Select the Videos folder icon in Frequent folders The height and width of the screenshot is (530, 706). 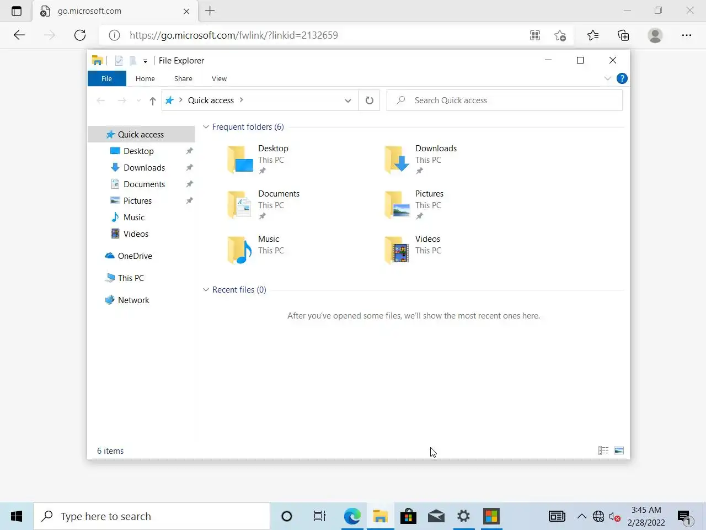point(397,250)
